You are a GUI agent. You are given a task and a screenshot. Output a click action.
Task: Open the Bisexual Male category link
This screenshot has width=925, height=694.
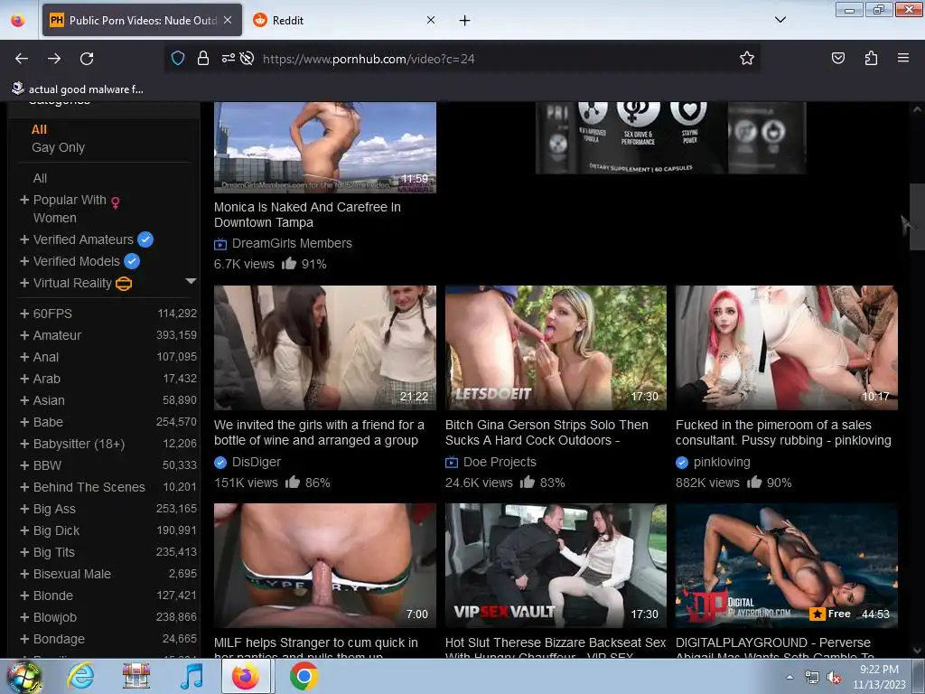click(72, 574)
